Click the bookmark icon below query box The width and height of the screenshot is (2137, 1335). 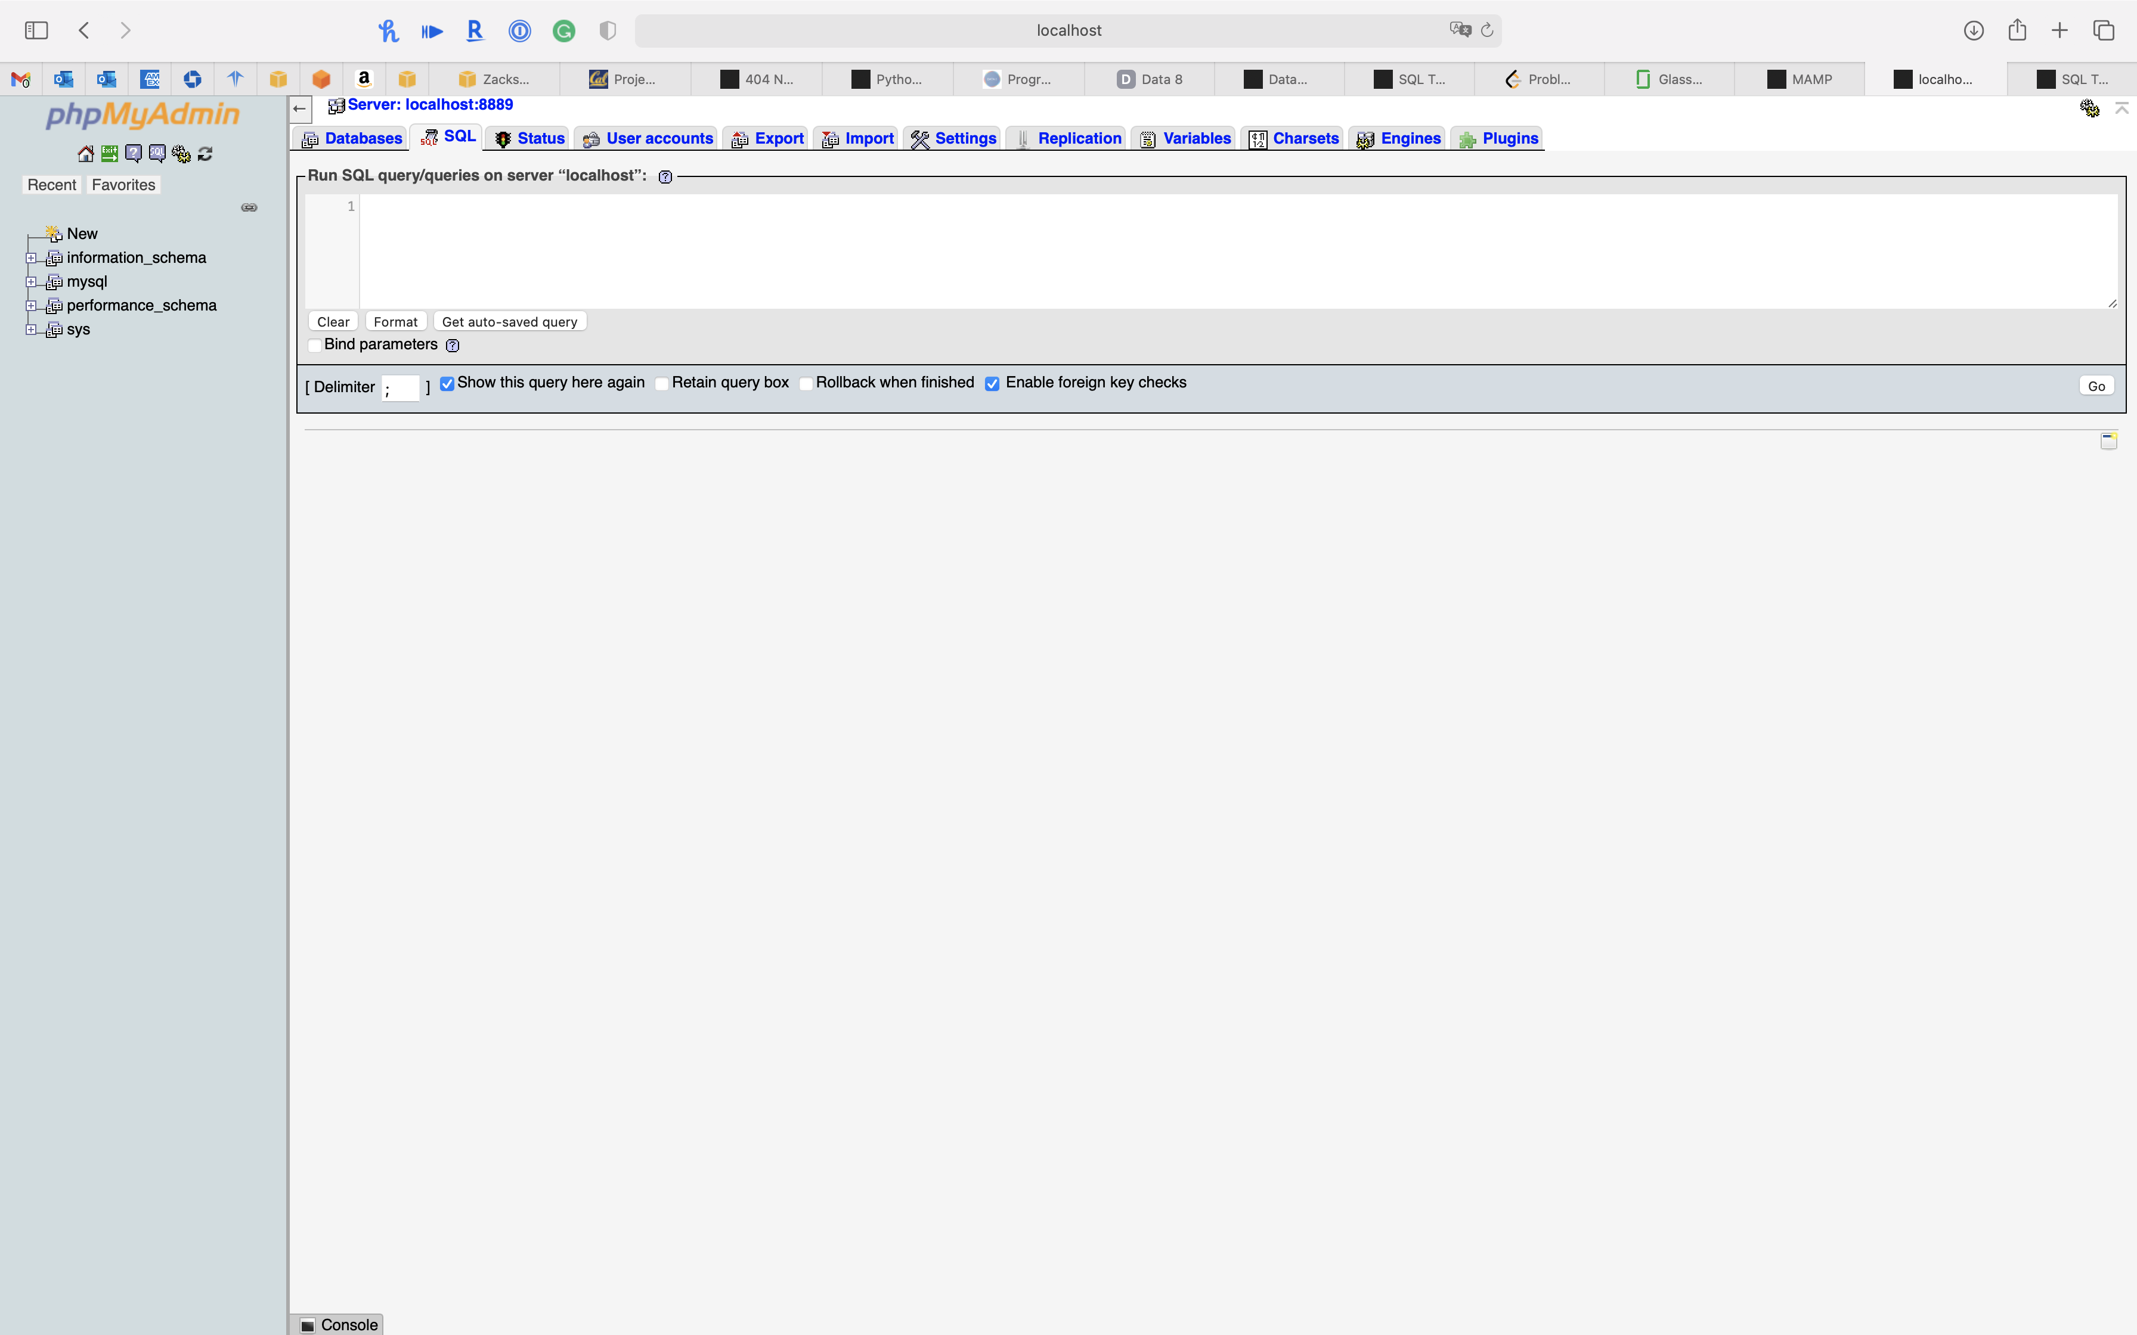[x=2108, y=440]
